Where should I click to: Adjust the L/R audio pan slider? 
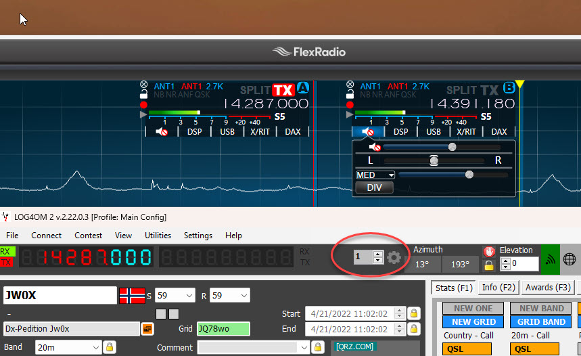434,160
